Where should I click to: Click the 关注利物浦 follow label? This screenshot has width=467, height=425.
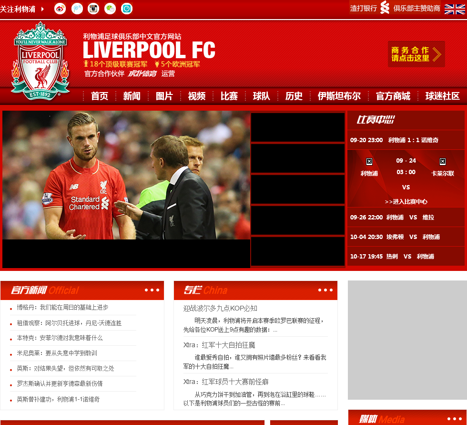click(18, 9)
